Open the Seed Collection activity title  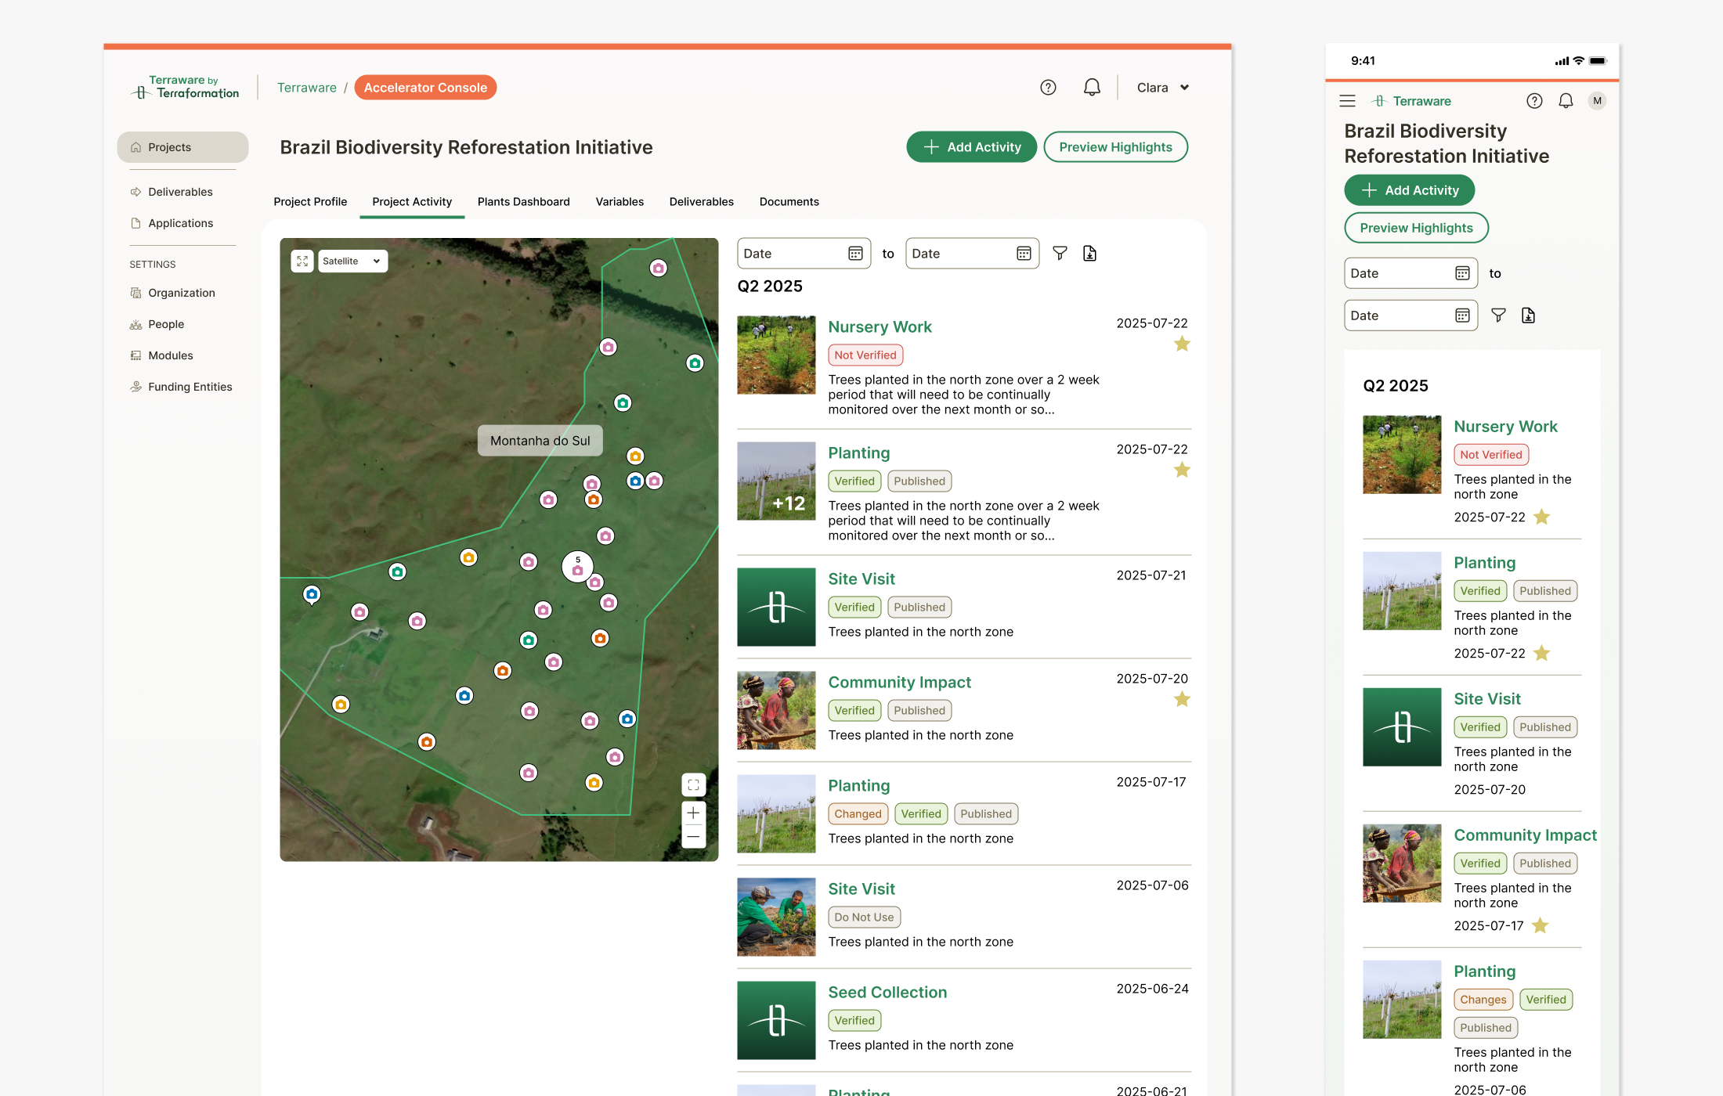point(887,993)
